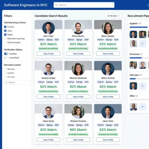Screen dimensions: 149x149
Task: Click View Profile for Clean Bram
Action: pos(48,140)
